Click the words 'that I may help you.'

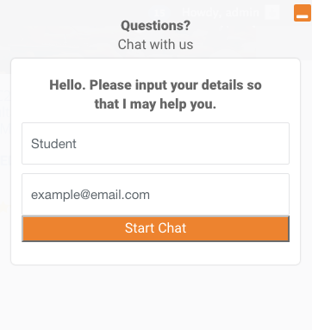point(155,104)
